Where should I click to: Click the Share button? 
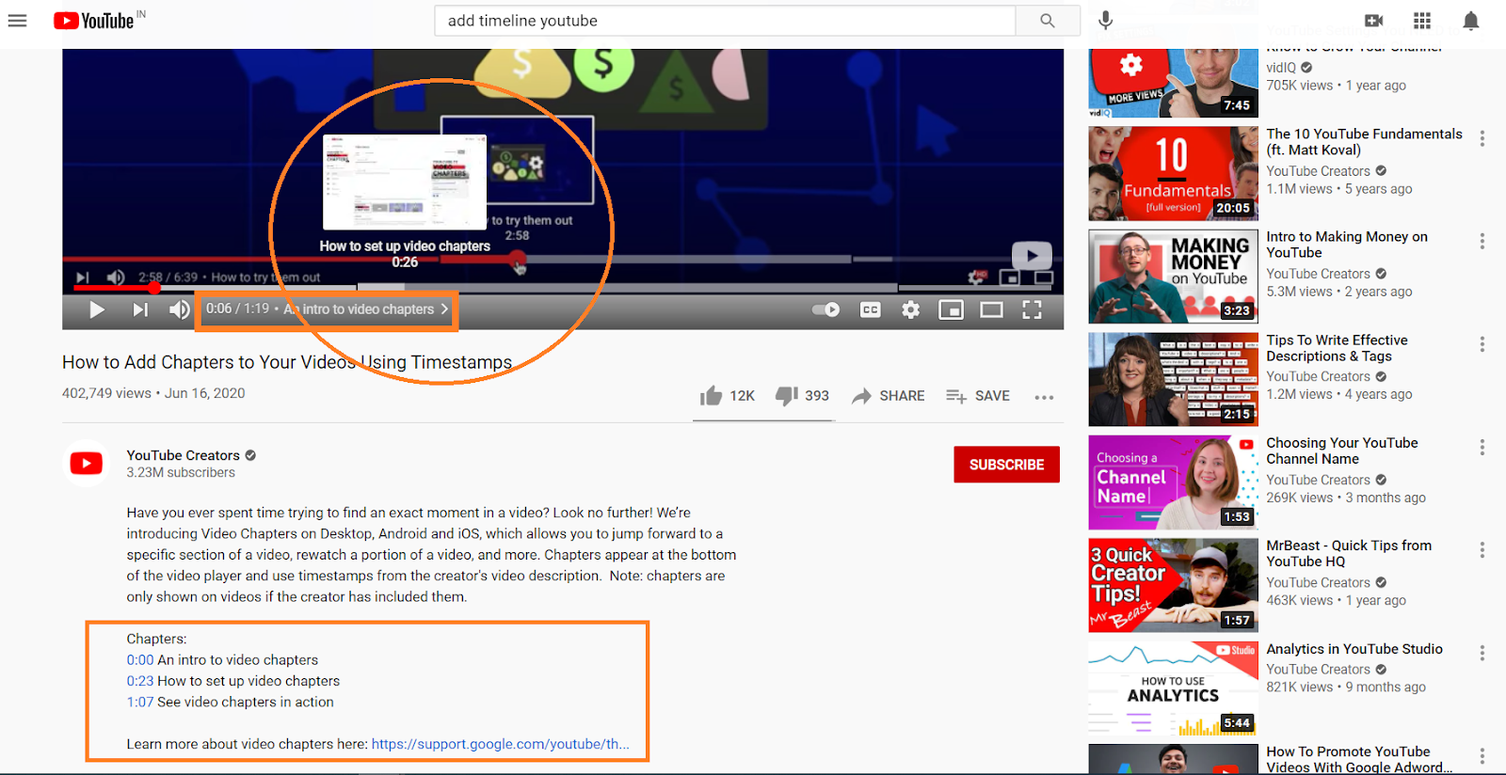point(889,396)
